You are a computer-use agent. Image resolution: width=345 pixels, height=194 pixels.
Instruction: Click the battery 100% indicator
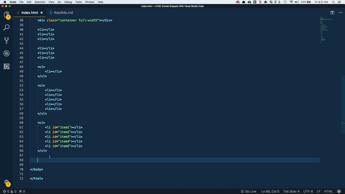pos(306,2)
